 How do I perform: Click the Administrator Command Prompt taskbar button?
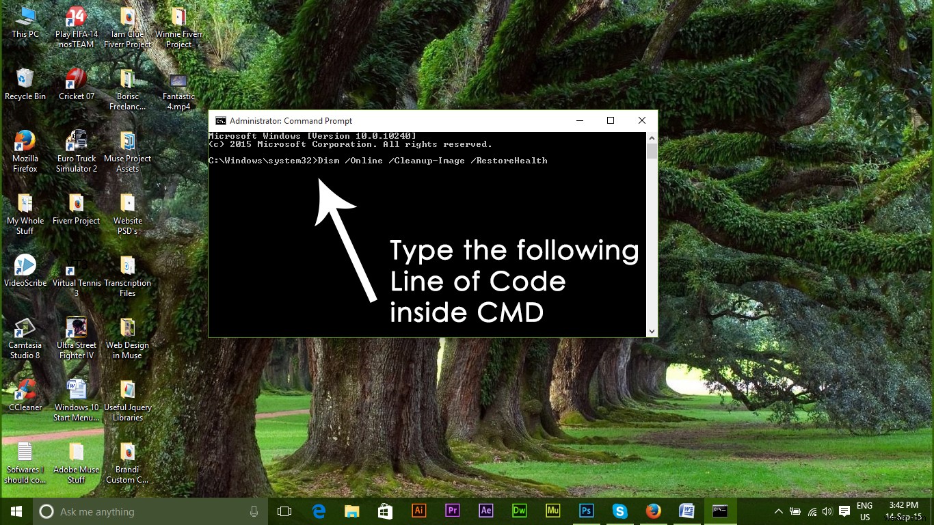tap(720, 511)
